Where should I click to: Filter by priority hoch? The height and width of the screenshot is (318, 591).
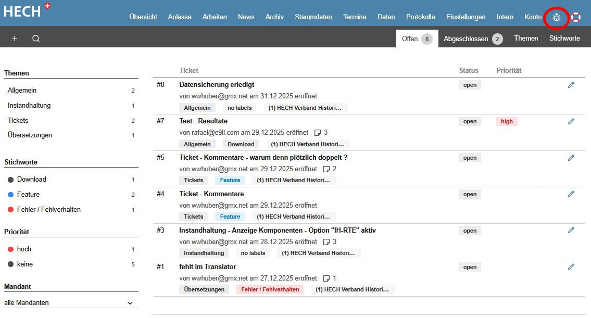point(24,249)
